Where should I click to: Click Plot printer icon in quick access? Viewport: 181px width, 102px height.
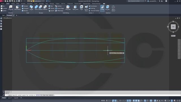coord(19,1)
